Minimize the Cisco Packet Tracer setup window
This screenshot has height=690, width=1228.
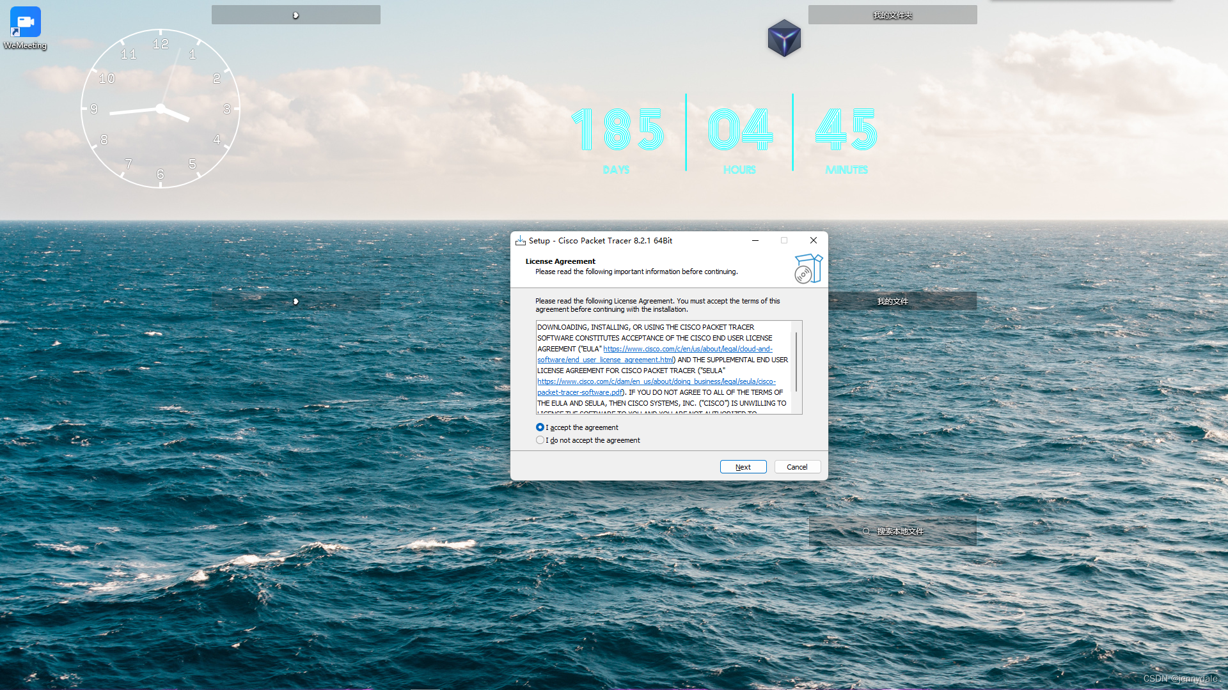(755, 241)
